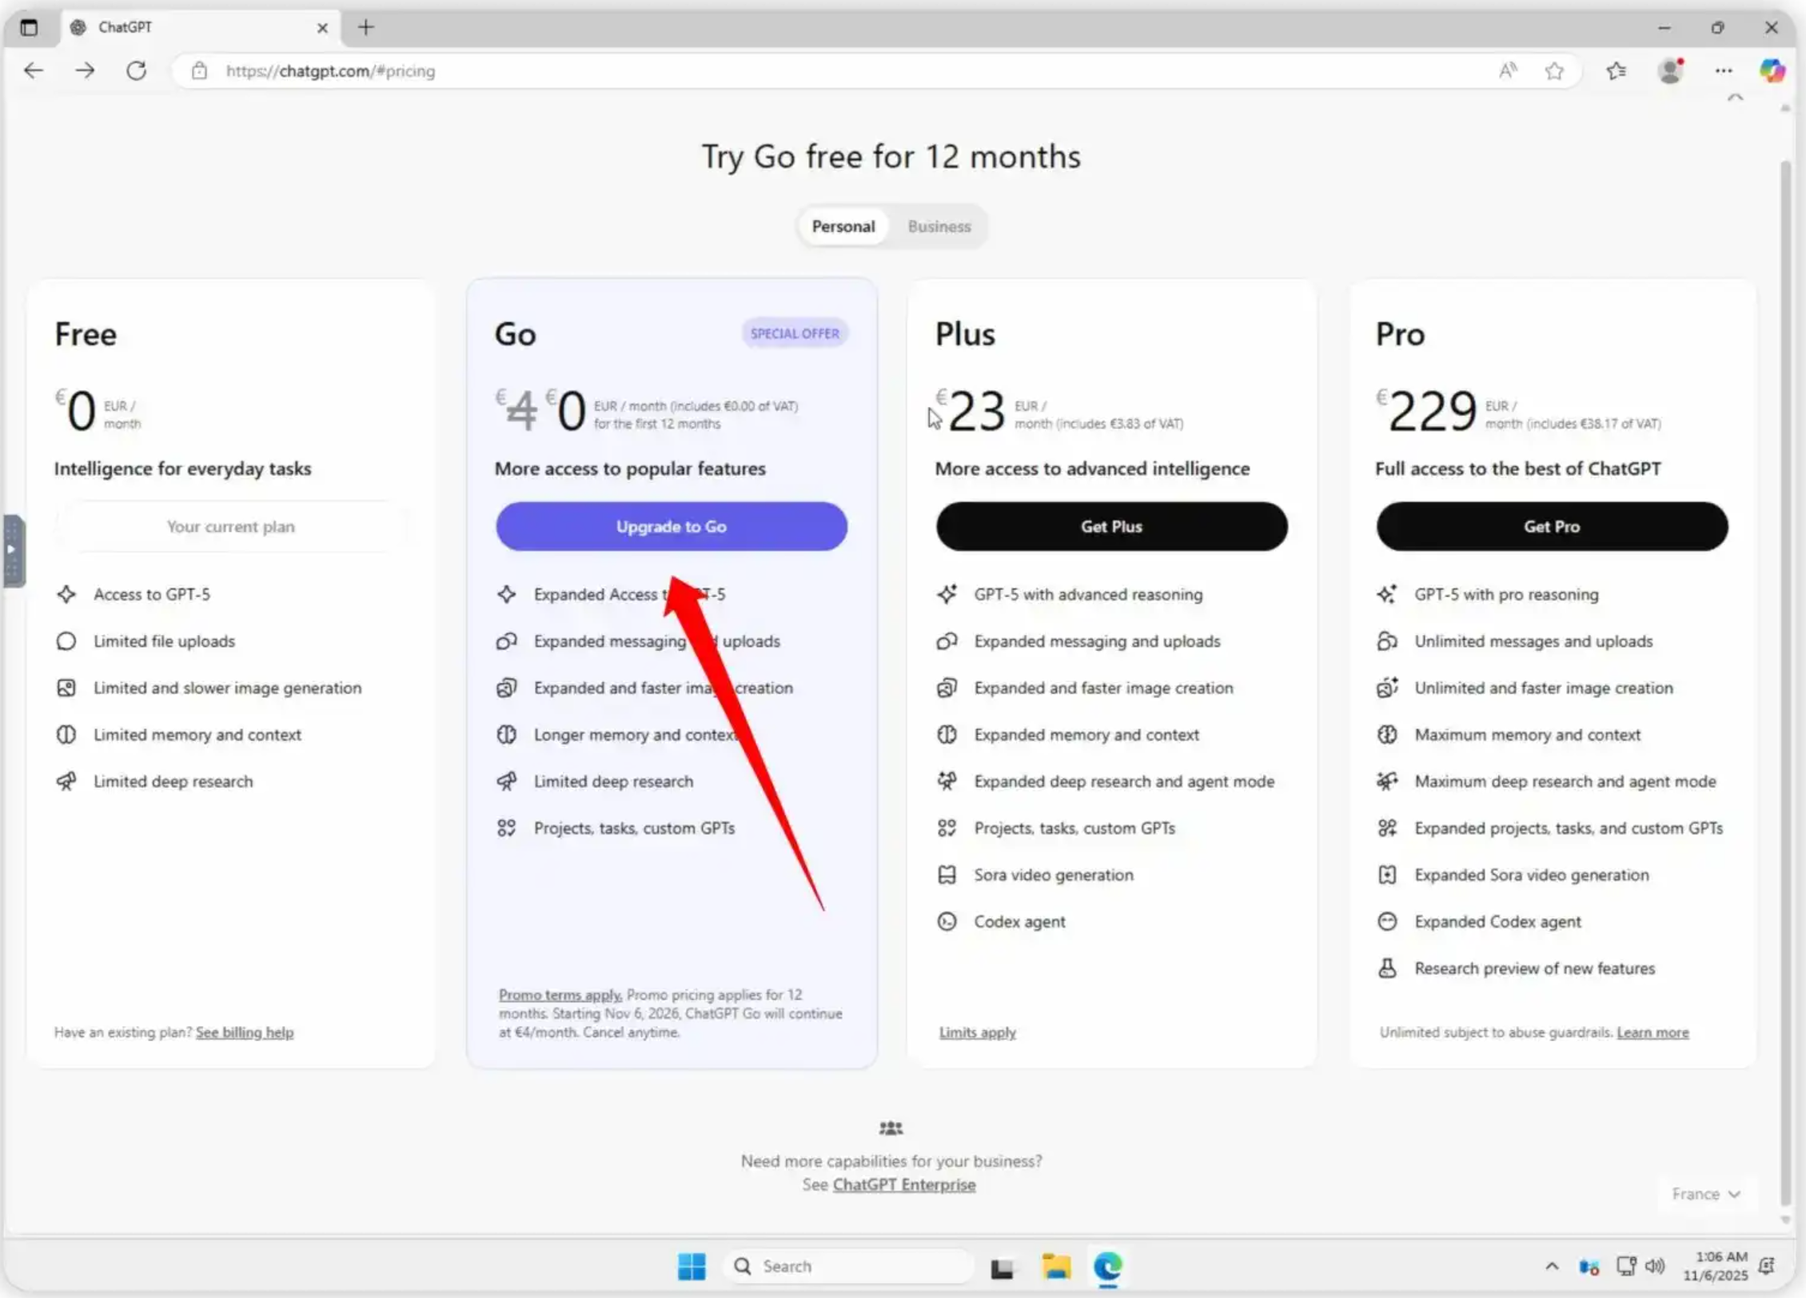This screenshot has height=1298, width=1806.
Task: Switch pricing to the Business toggle
Action: point(939,226)
